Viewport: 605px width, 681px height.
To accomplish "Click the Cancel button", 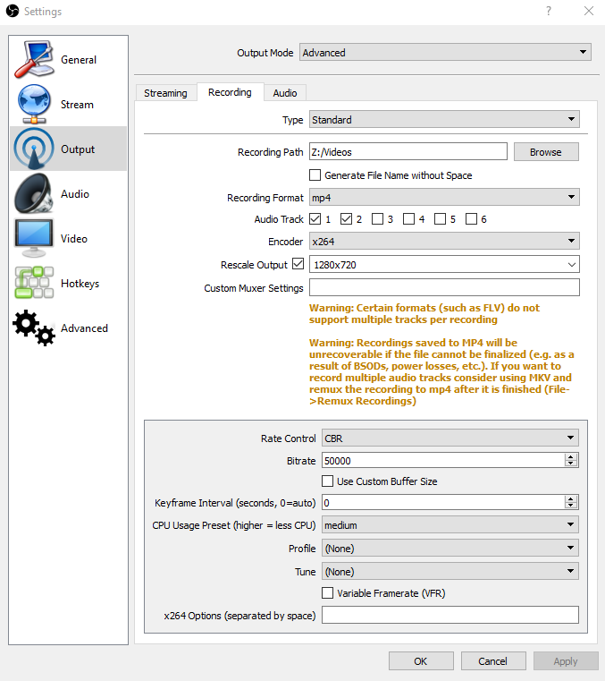I will [492, 661].
